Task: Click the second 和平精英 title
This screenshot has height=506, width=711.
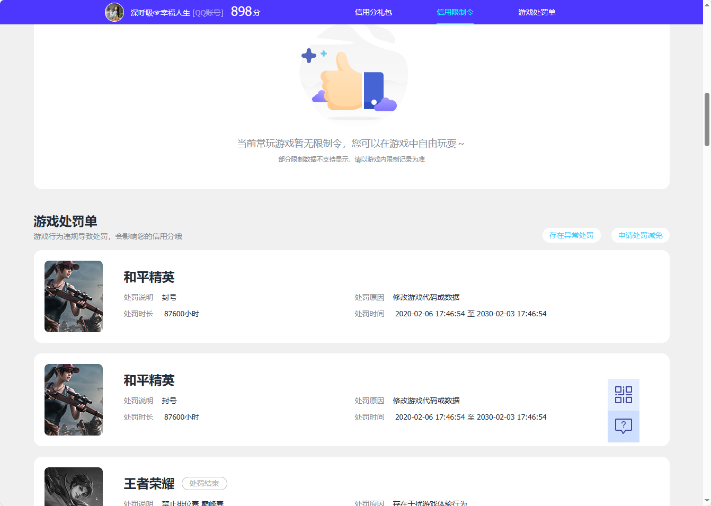Action: click(x=149, y=380)
